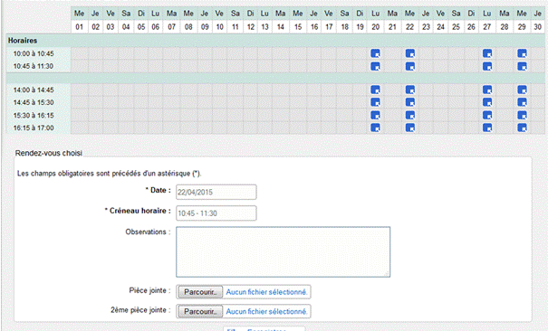Book the 14:45 à 15:30 slot on Monday 20

pos(375,102)
